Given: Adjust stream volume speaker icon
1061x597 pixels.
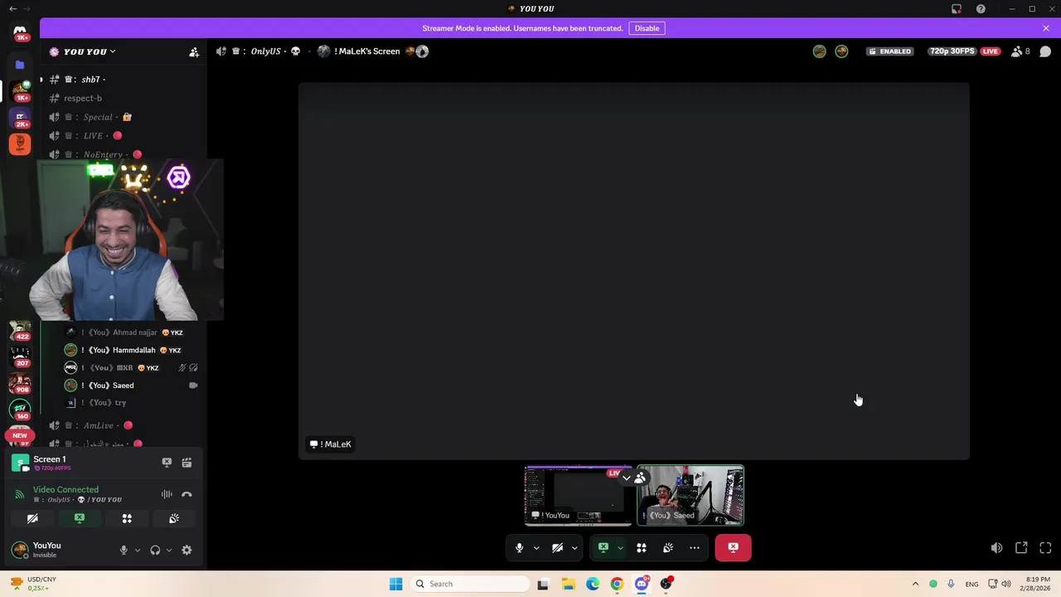Looking at the screenshot, I should tap(996, 548).
